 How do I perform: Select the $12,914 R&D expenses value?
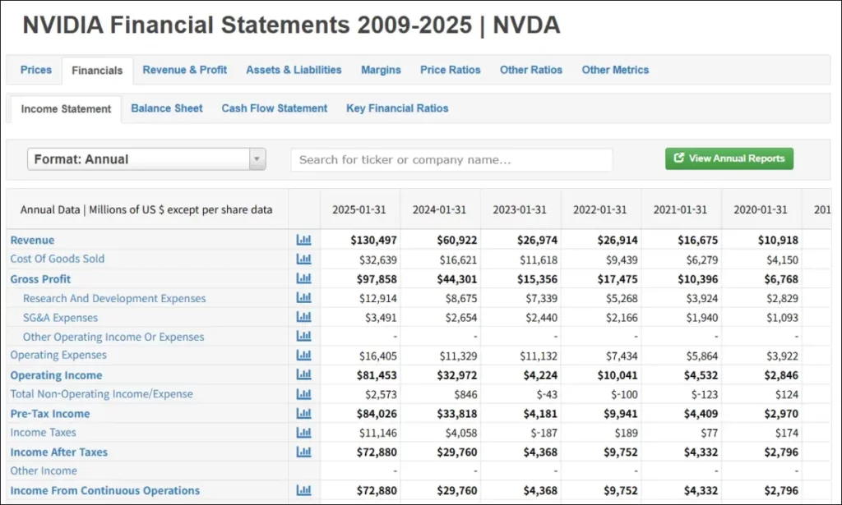(x=378, y=298)
